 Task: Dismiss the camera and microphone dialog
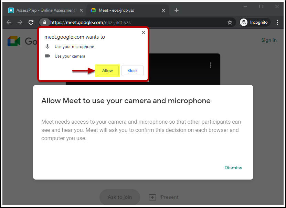pos(233,168)
